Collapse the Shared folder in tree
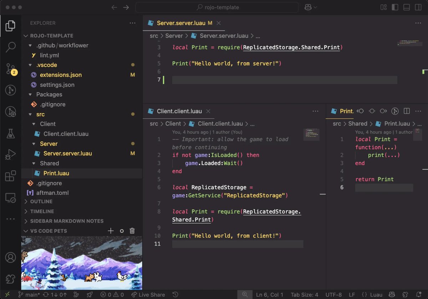The image size is (428, 299). pos(34,163)
